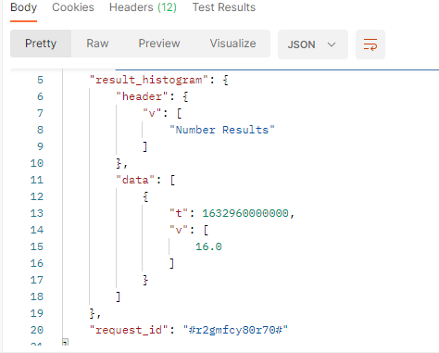This screenshot has height=353, width=439.
Task: Click the "header" key on line 6
Action: tap(142, 96)
